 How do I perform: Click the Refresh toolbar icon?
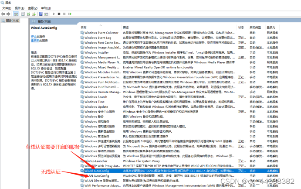click(28, 14)
